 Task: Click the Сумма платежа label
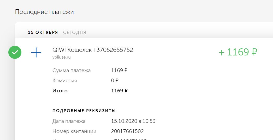pyautogui.click(x=72, y=70)
